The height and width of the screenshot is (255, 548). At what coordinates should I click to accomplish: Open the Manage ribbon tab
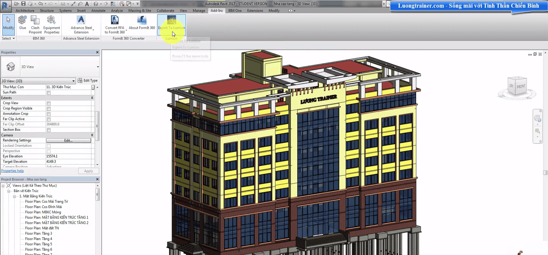(x=199, y=11)
